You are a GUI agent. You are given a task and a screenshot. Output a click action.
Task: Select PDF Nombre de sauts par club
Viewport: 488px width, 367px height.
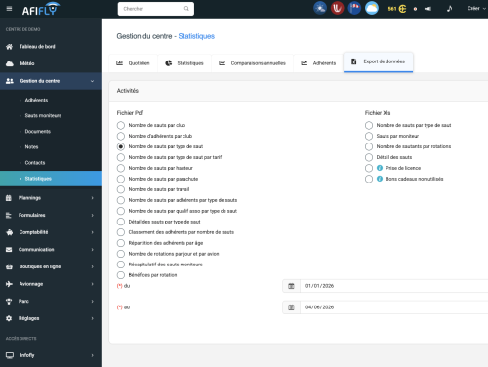121,125
